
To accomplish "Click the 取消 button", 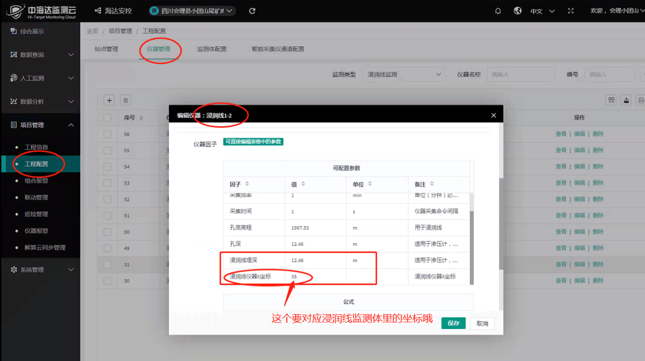I will 482,323.
